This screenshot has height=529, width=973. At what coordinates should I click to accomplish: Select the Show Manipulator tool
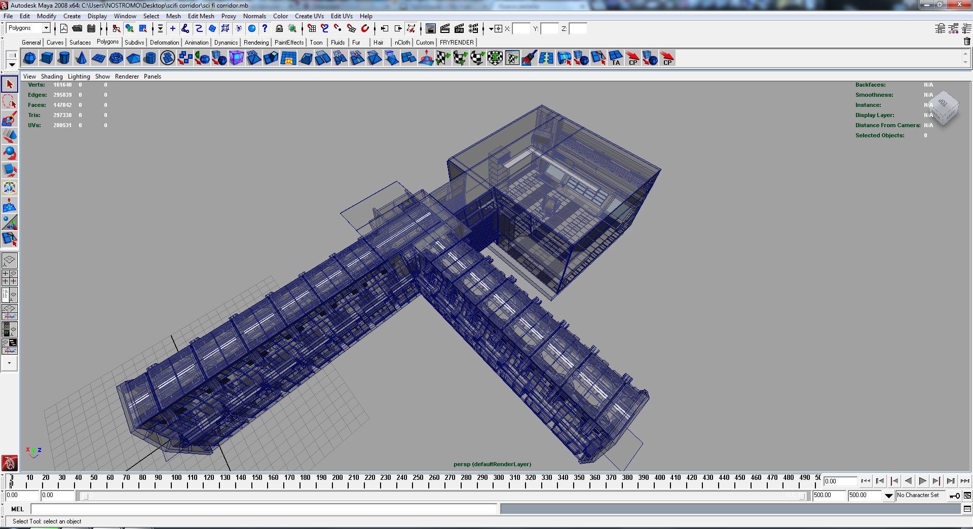pyautogui.click(x=10, y=222)
